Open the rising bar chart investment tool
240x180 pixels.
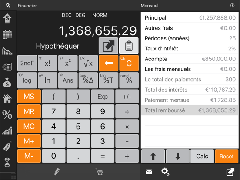click(7, 130)
